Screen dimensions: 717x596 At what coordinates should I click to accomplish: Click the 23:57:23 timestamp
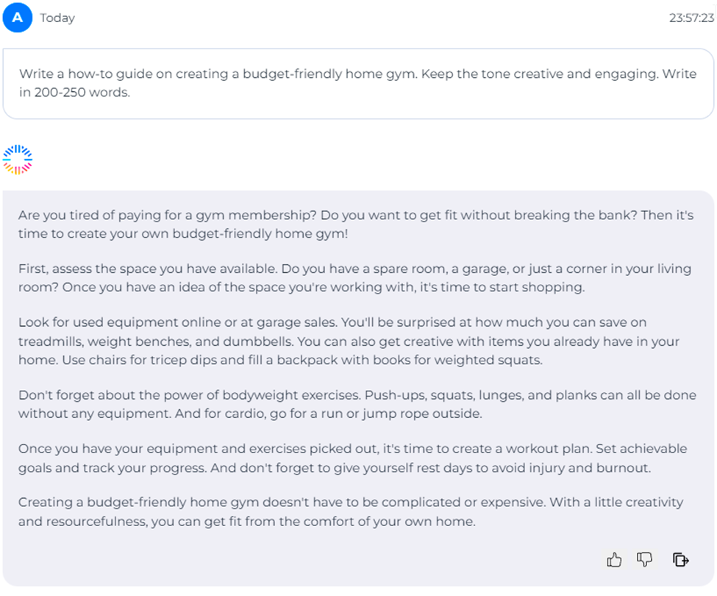pyautogui.click(x=691, y=18)
